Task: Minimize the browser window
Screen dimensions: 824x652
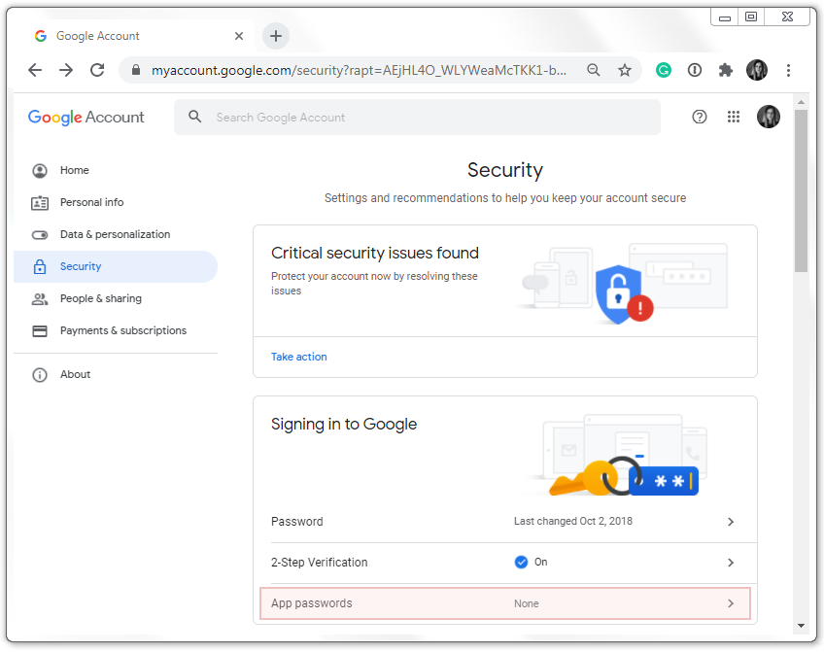Action: tap(725, 17)
